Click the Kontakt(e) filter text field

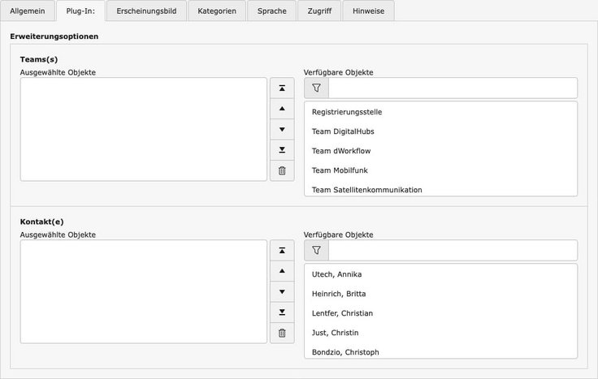(x=453, y=251)
